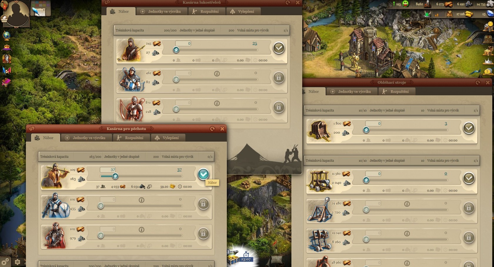The width and height of the screenshot is (494, 267).
Task: Open Jednotky ve výcviku tab in siege window
Action: tap(352, 91)
